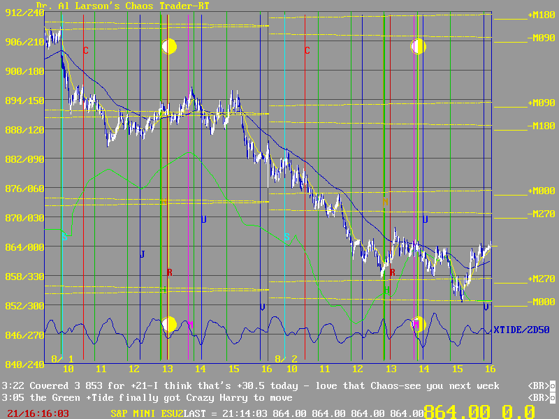Select the moon icon on the 8/1 XTIDE curve

coord(169,324)
